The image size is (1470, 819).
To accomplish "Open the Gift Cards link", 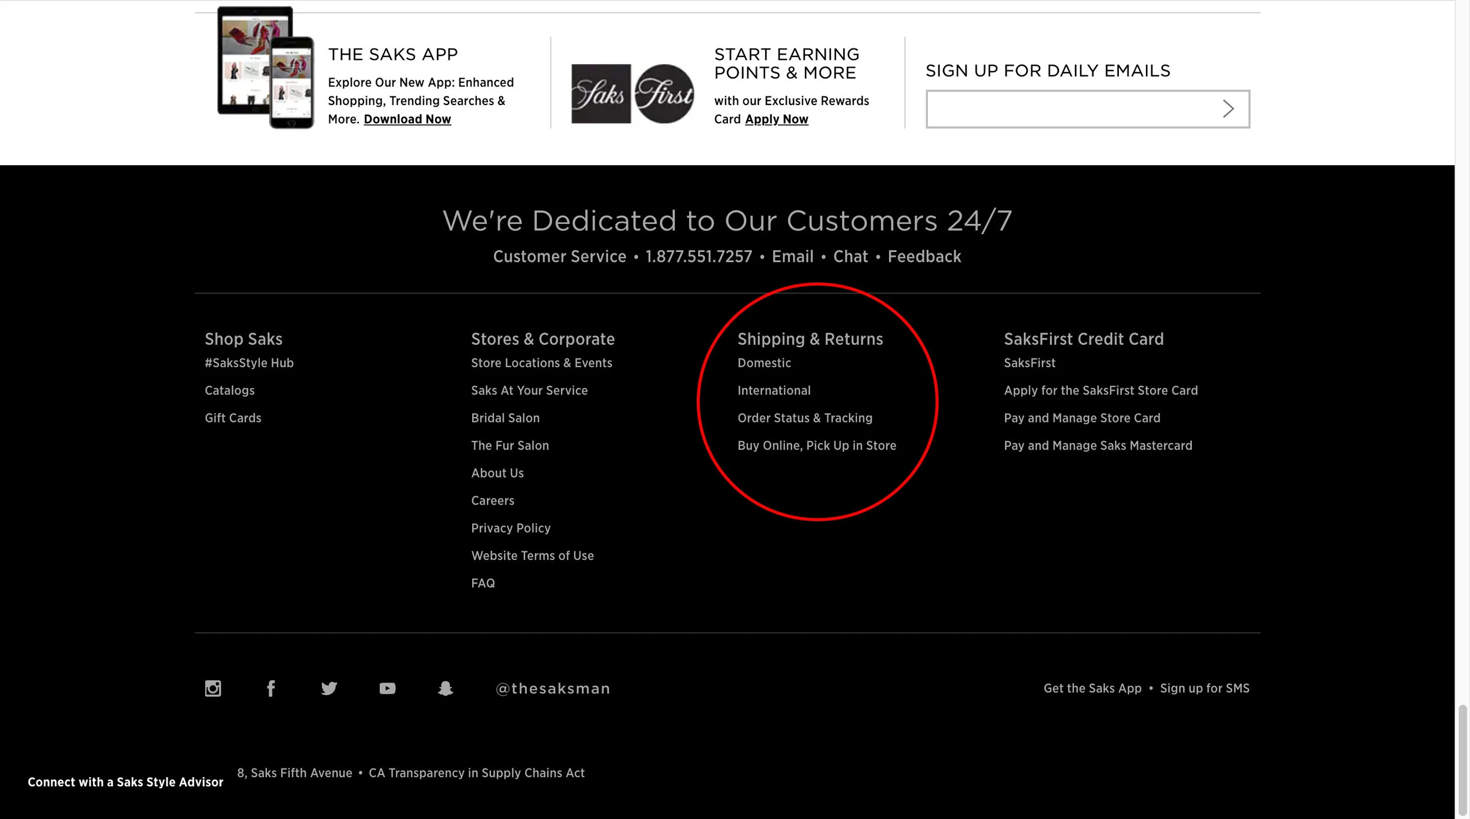I will (233, 418).
